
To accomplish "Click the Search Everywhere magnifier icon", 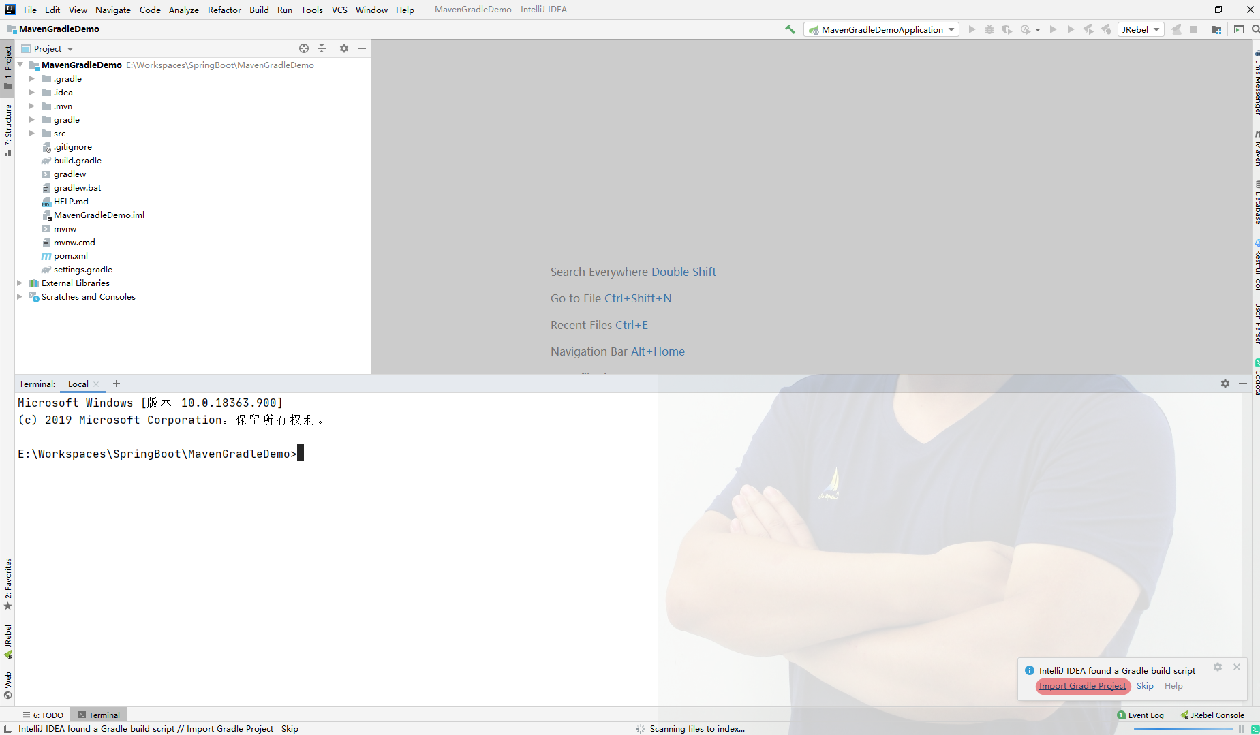I will pyautogui.click(x=1255, y=29).
